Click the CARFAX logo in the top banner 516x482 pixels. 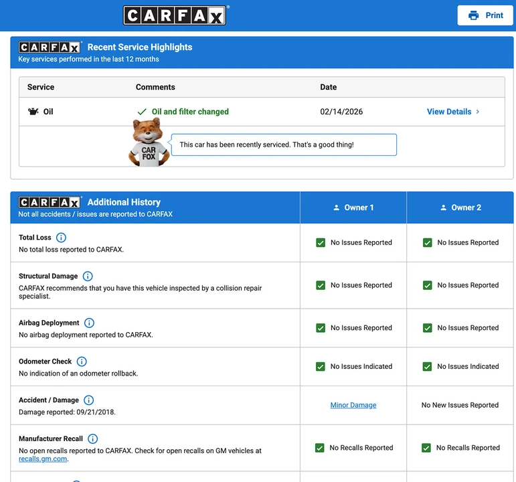point(175,15)
